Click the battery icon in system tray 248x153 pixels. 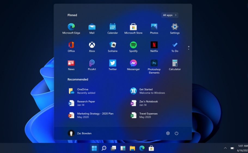click(x=232, y=148)
